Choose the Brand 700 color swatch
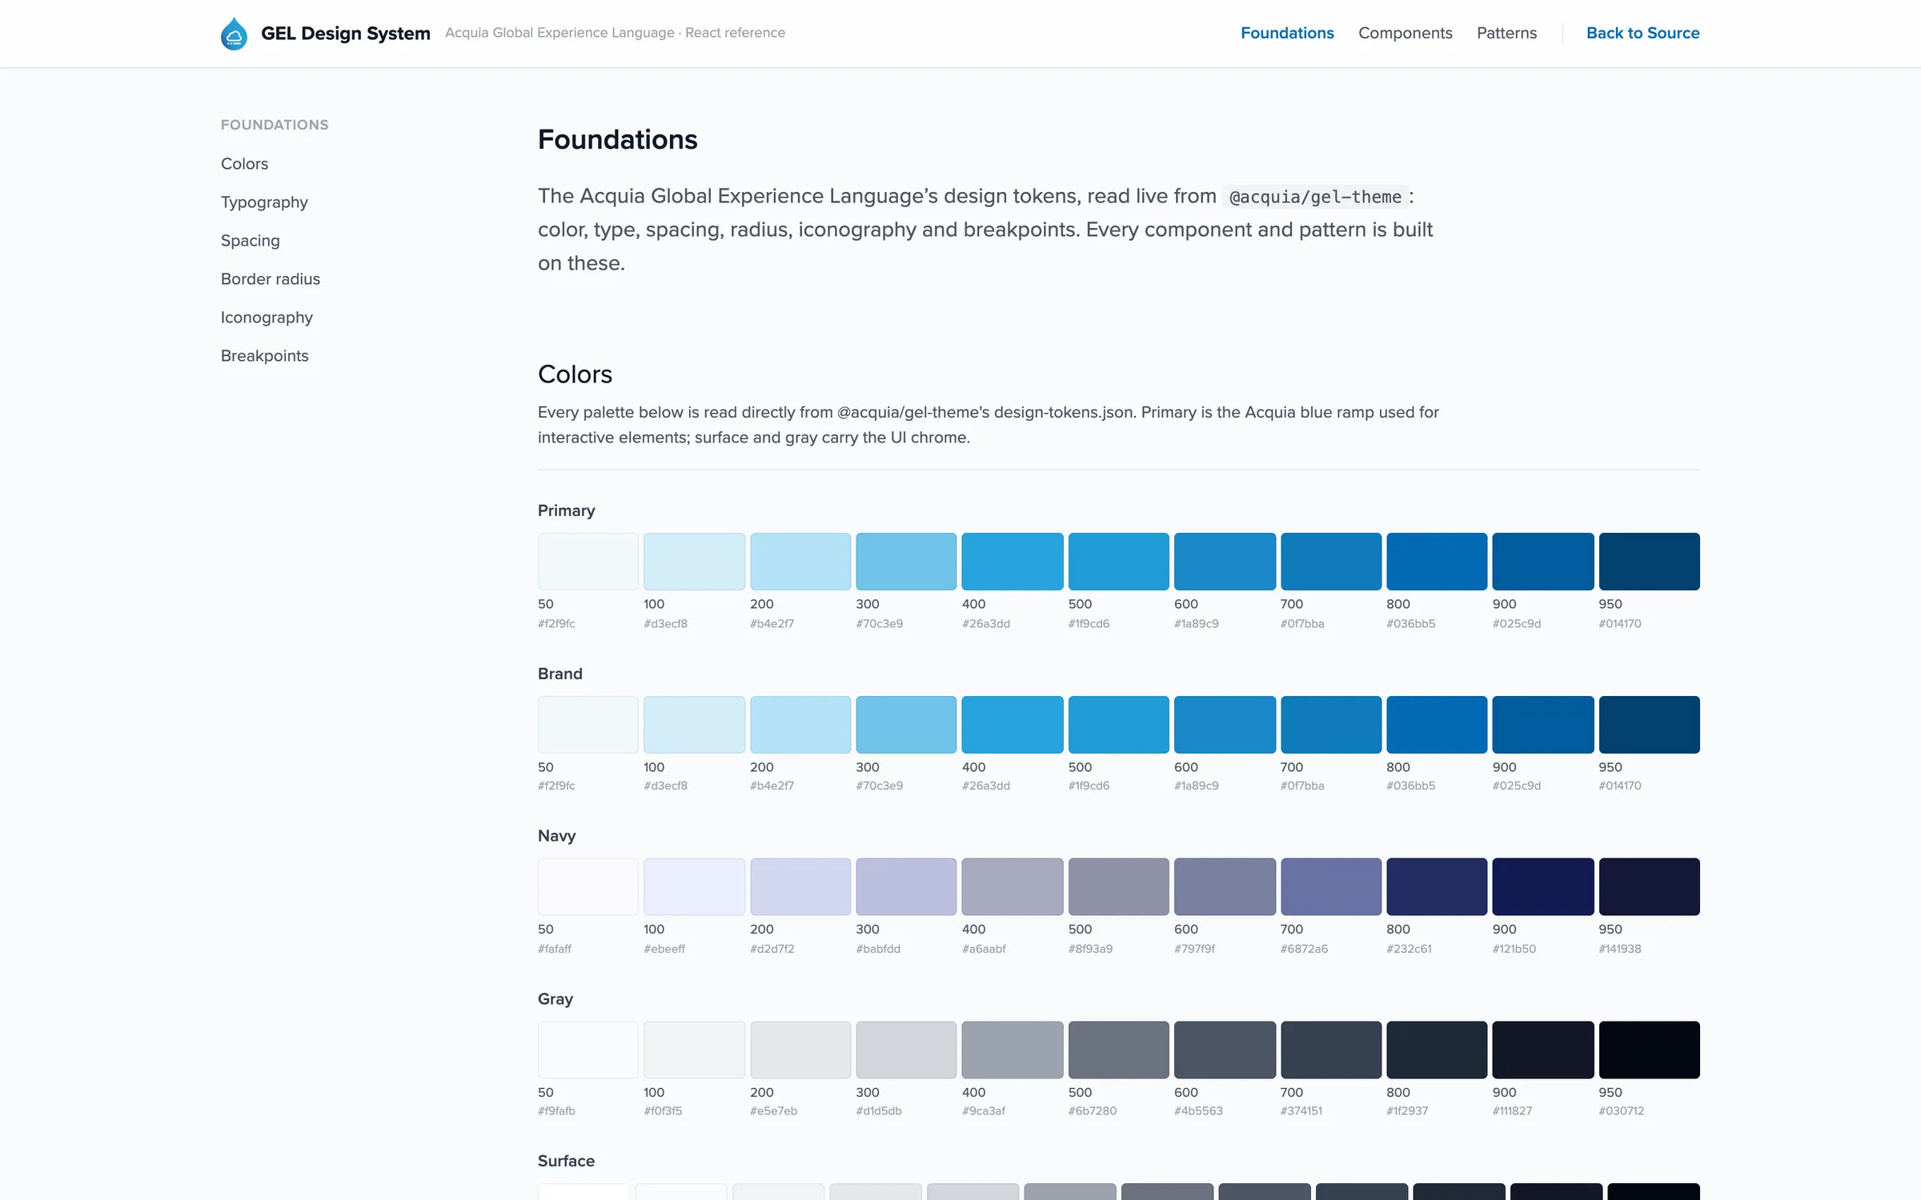Screen dimensions: 1921x1200 click(x=1331, y=725)
